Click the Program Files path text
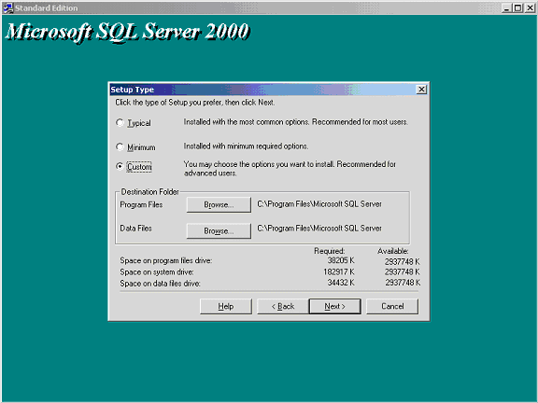 (x=319, y=204)
